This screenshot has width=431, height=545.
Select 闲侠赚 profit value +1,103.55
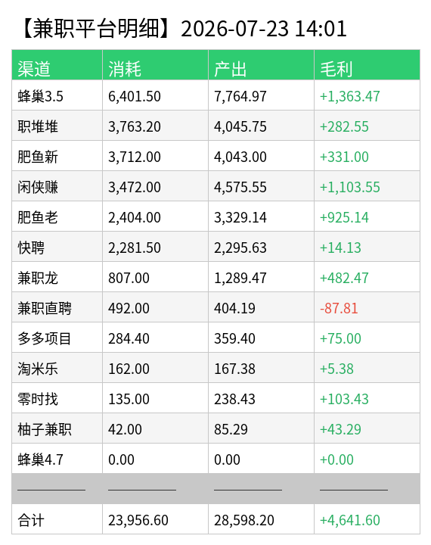(350, 187)
